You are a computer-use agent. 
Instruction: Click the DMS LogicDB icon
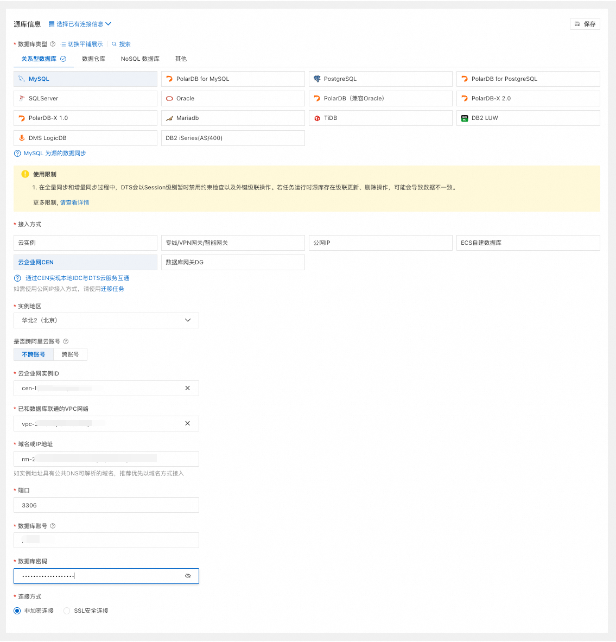tap(22, 138)
